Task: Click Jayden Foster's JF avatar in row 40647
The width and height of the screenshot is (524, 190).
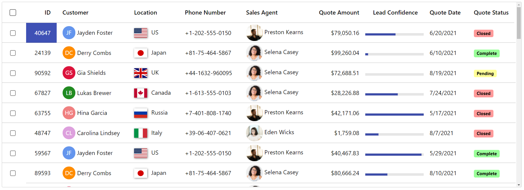Action: 69,33
